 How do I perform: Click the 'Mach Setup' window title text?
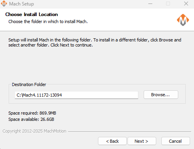(22, 4)
